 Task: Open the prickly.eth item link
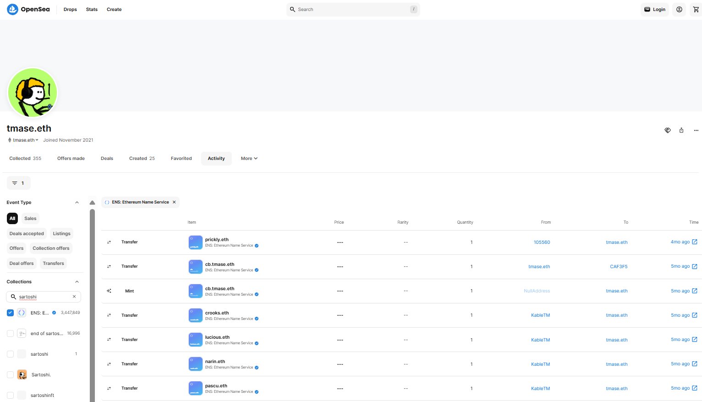pyautogui.click(x=217, y=239)
